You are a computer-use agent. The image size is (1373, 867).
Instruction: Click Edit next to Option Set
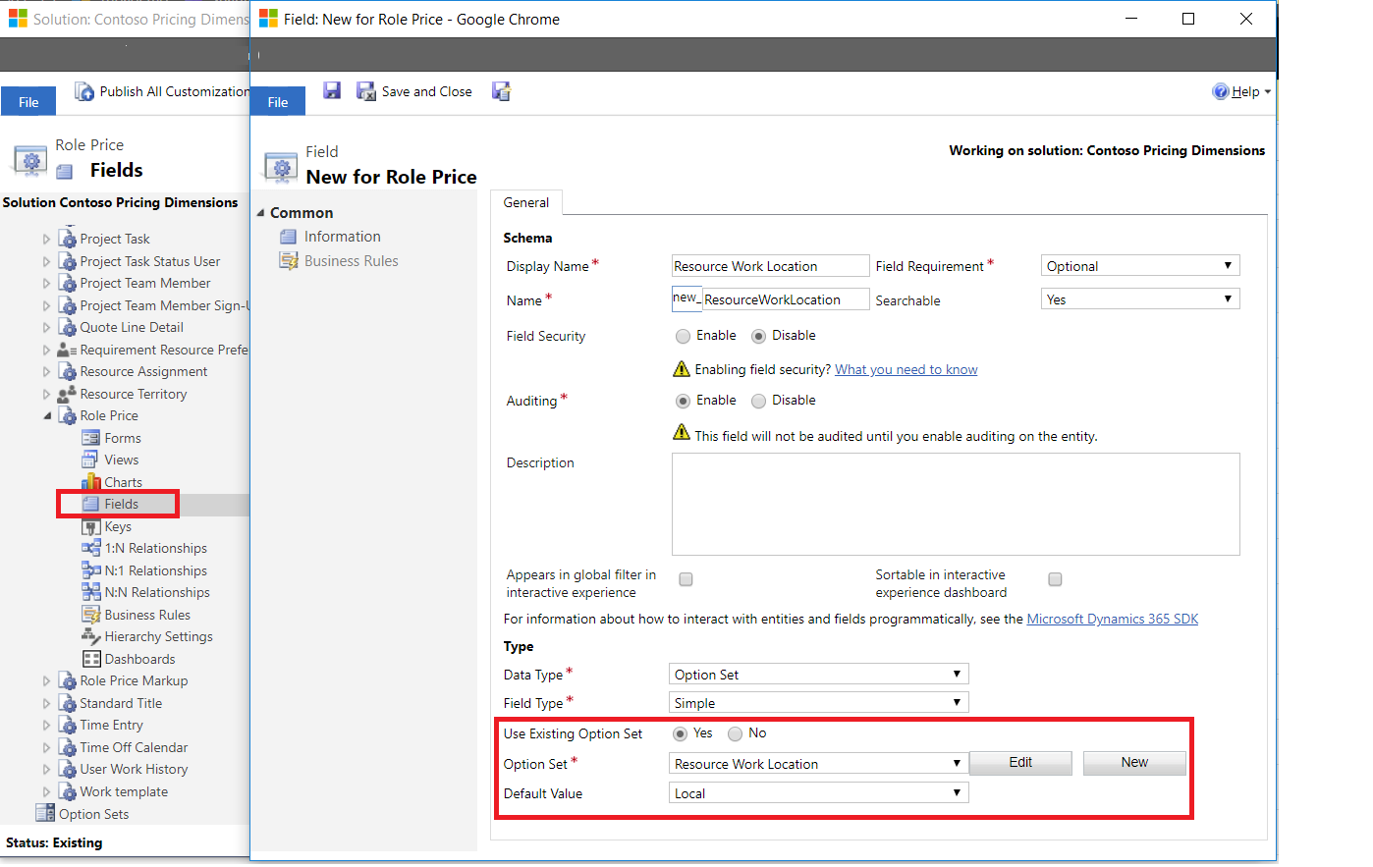click(x=1020, y=763)
